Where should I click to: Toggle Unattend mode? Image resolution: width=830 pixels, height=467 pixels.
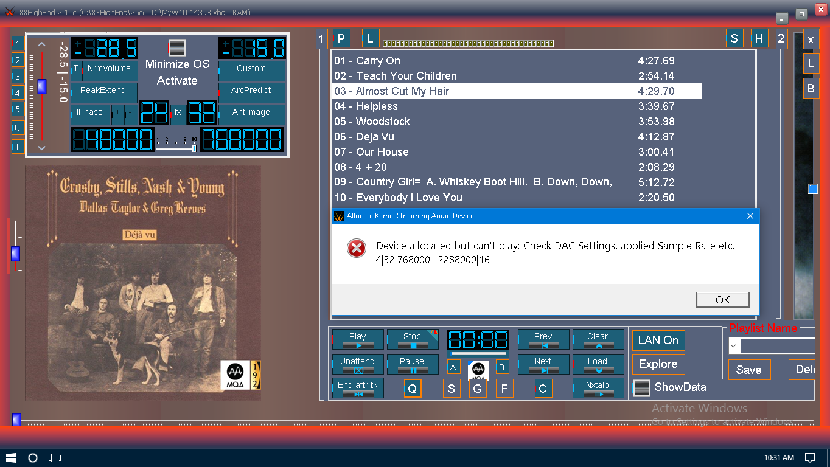coord(358,364)
